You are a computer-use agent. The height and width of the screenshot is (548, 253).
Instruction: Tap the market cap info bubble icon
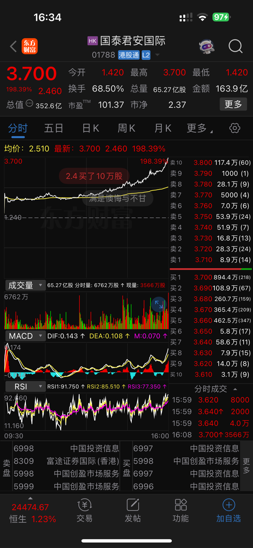[x=29, y=103]
